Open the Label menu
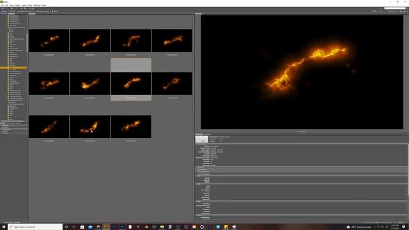Screen dimensions: 409x230 24,5
